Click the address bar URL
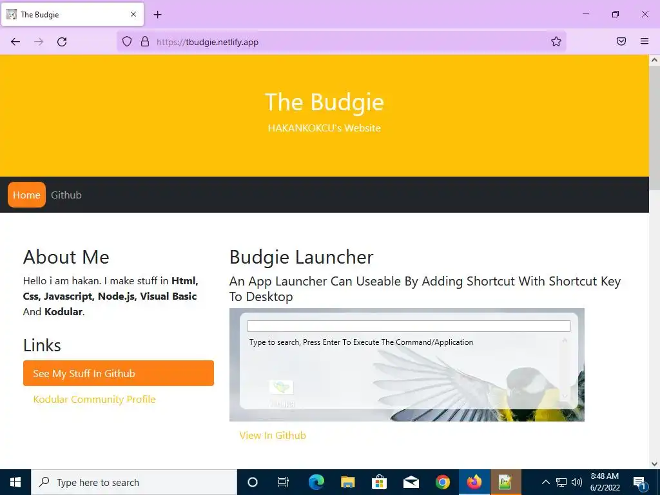This screenshot has height=495, width=660. (x=208, y=42)
